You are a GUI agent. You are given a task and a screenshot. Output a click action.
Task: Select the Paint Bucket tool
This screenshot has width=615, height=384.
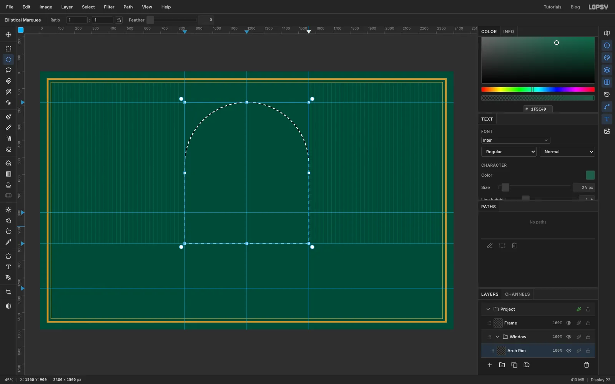coord(8,163)
